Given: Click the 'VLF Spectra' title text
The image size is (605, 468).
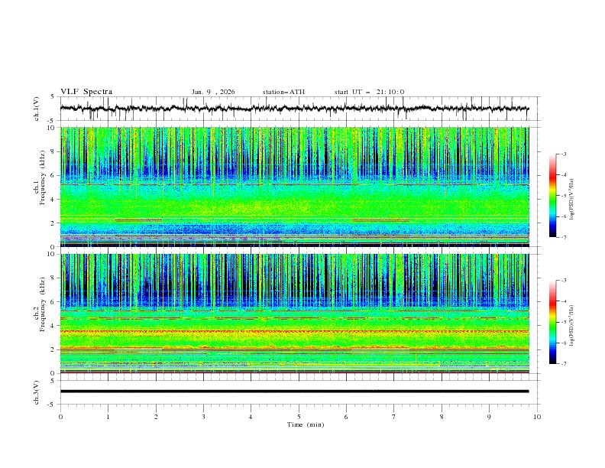Looking at the screenshot, I should point(86,92).
